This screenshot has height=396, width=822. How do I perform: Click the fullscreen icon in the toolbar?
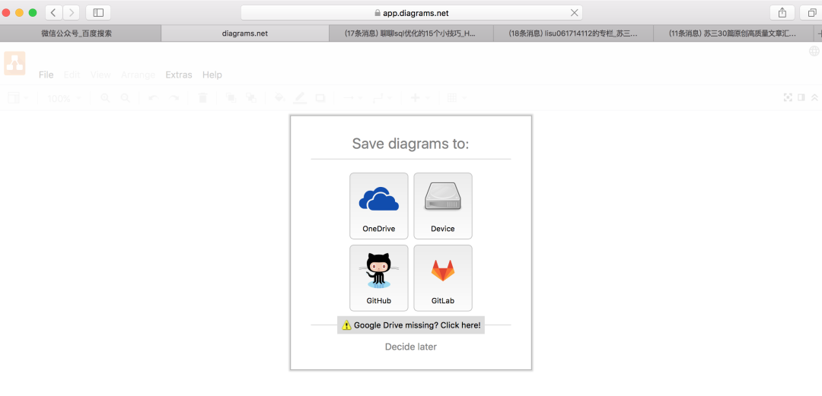[789, 97]
